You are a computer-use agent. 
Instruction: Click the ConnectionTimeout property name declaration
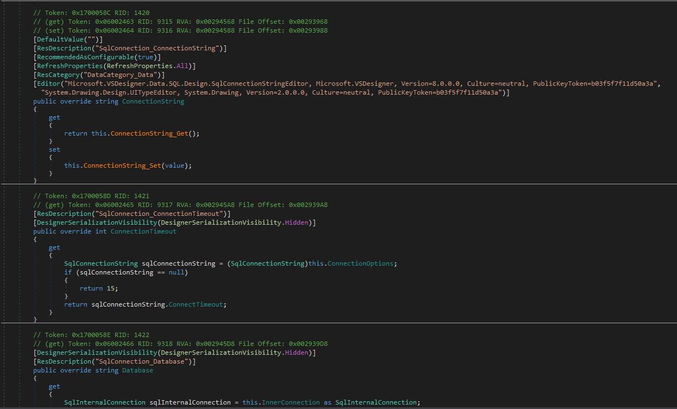143,231
